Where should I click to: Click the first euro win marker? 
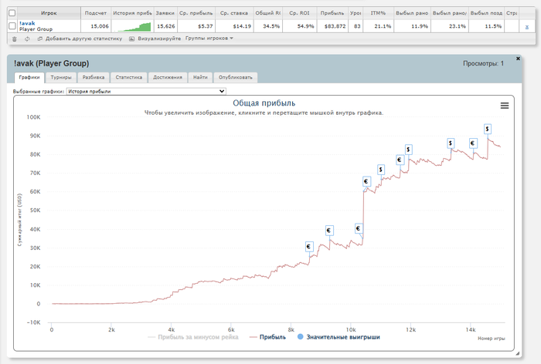click(x=308, y=247)
